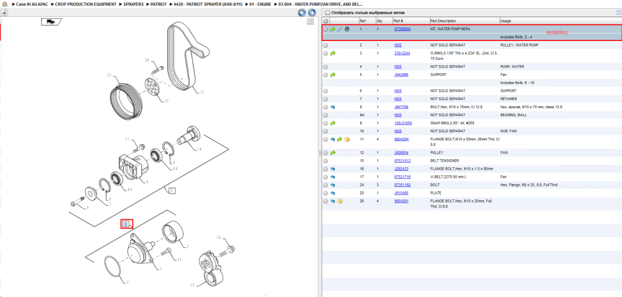The height and width of the screenshot is (297, 622).
Task: Click green arrow icon in O-RING row
Action: [333, 53]
